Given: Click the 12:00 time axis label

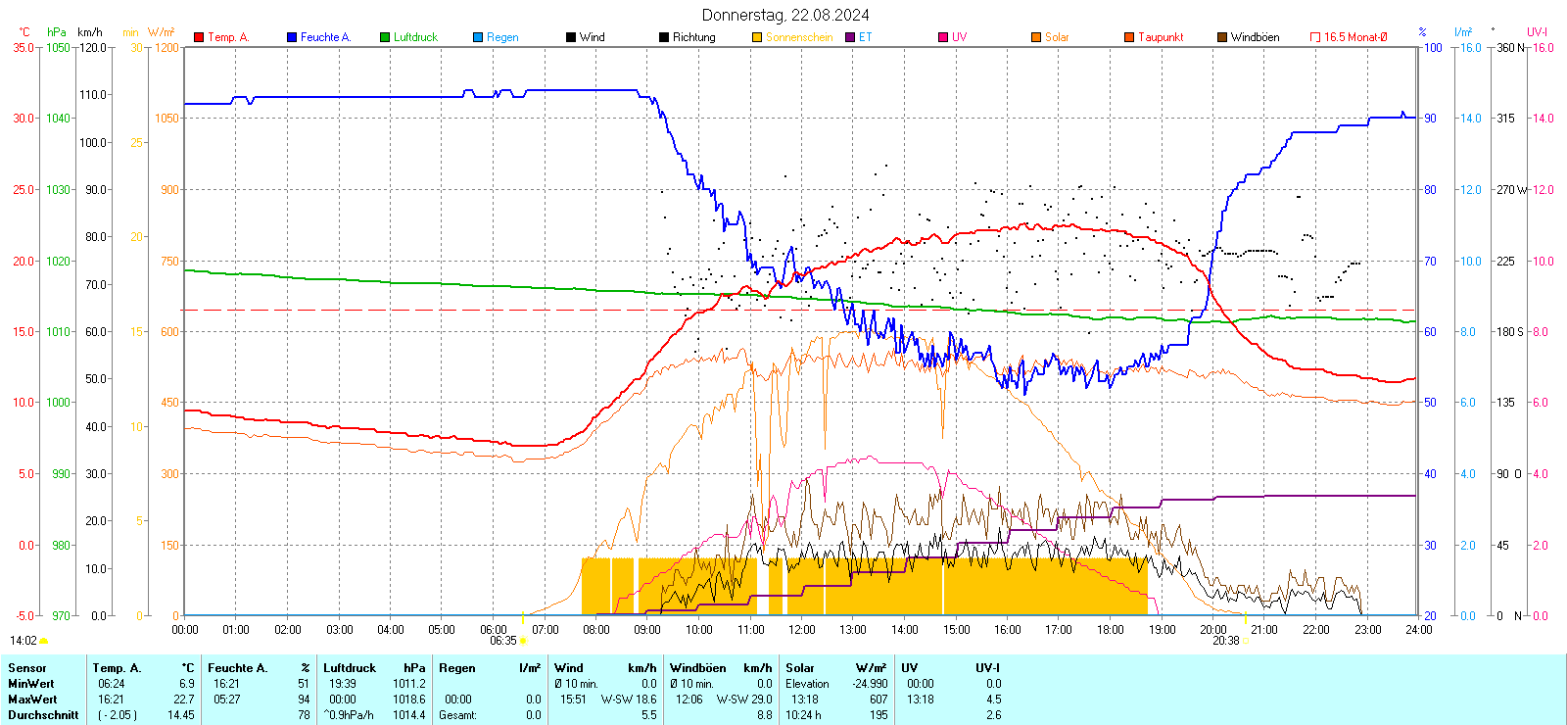Looking at the screenshot, I should (801, 630).
